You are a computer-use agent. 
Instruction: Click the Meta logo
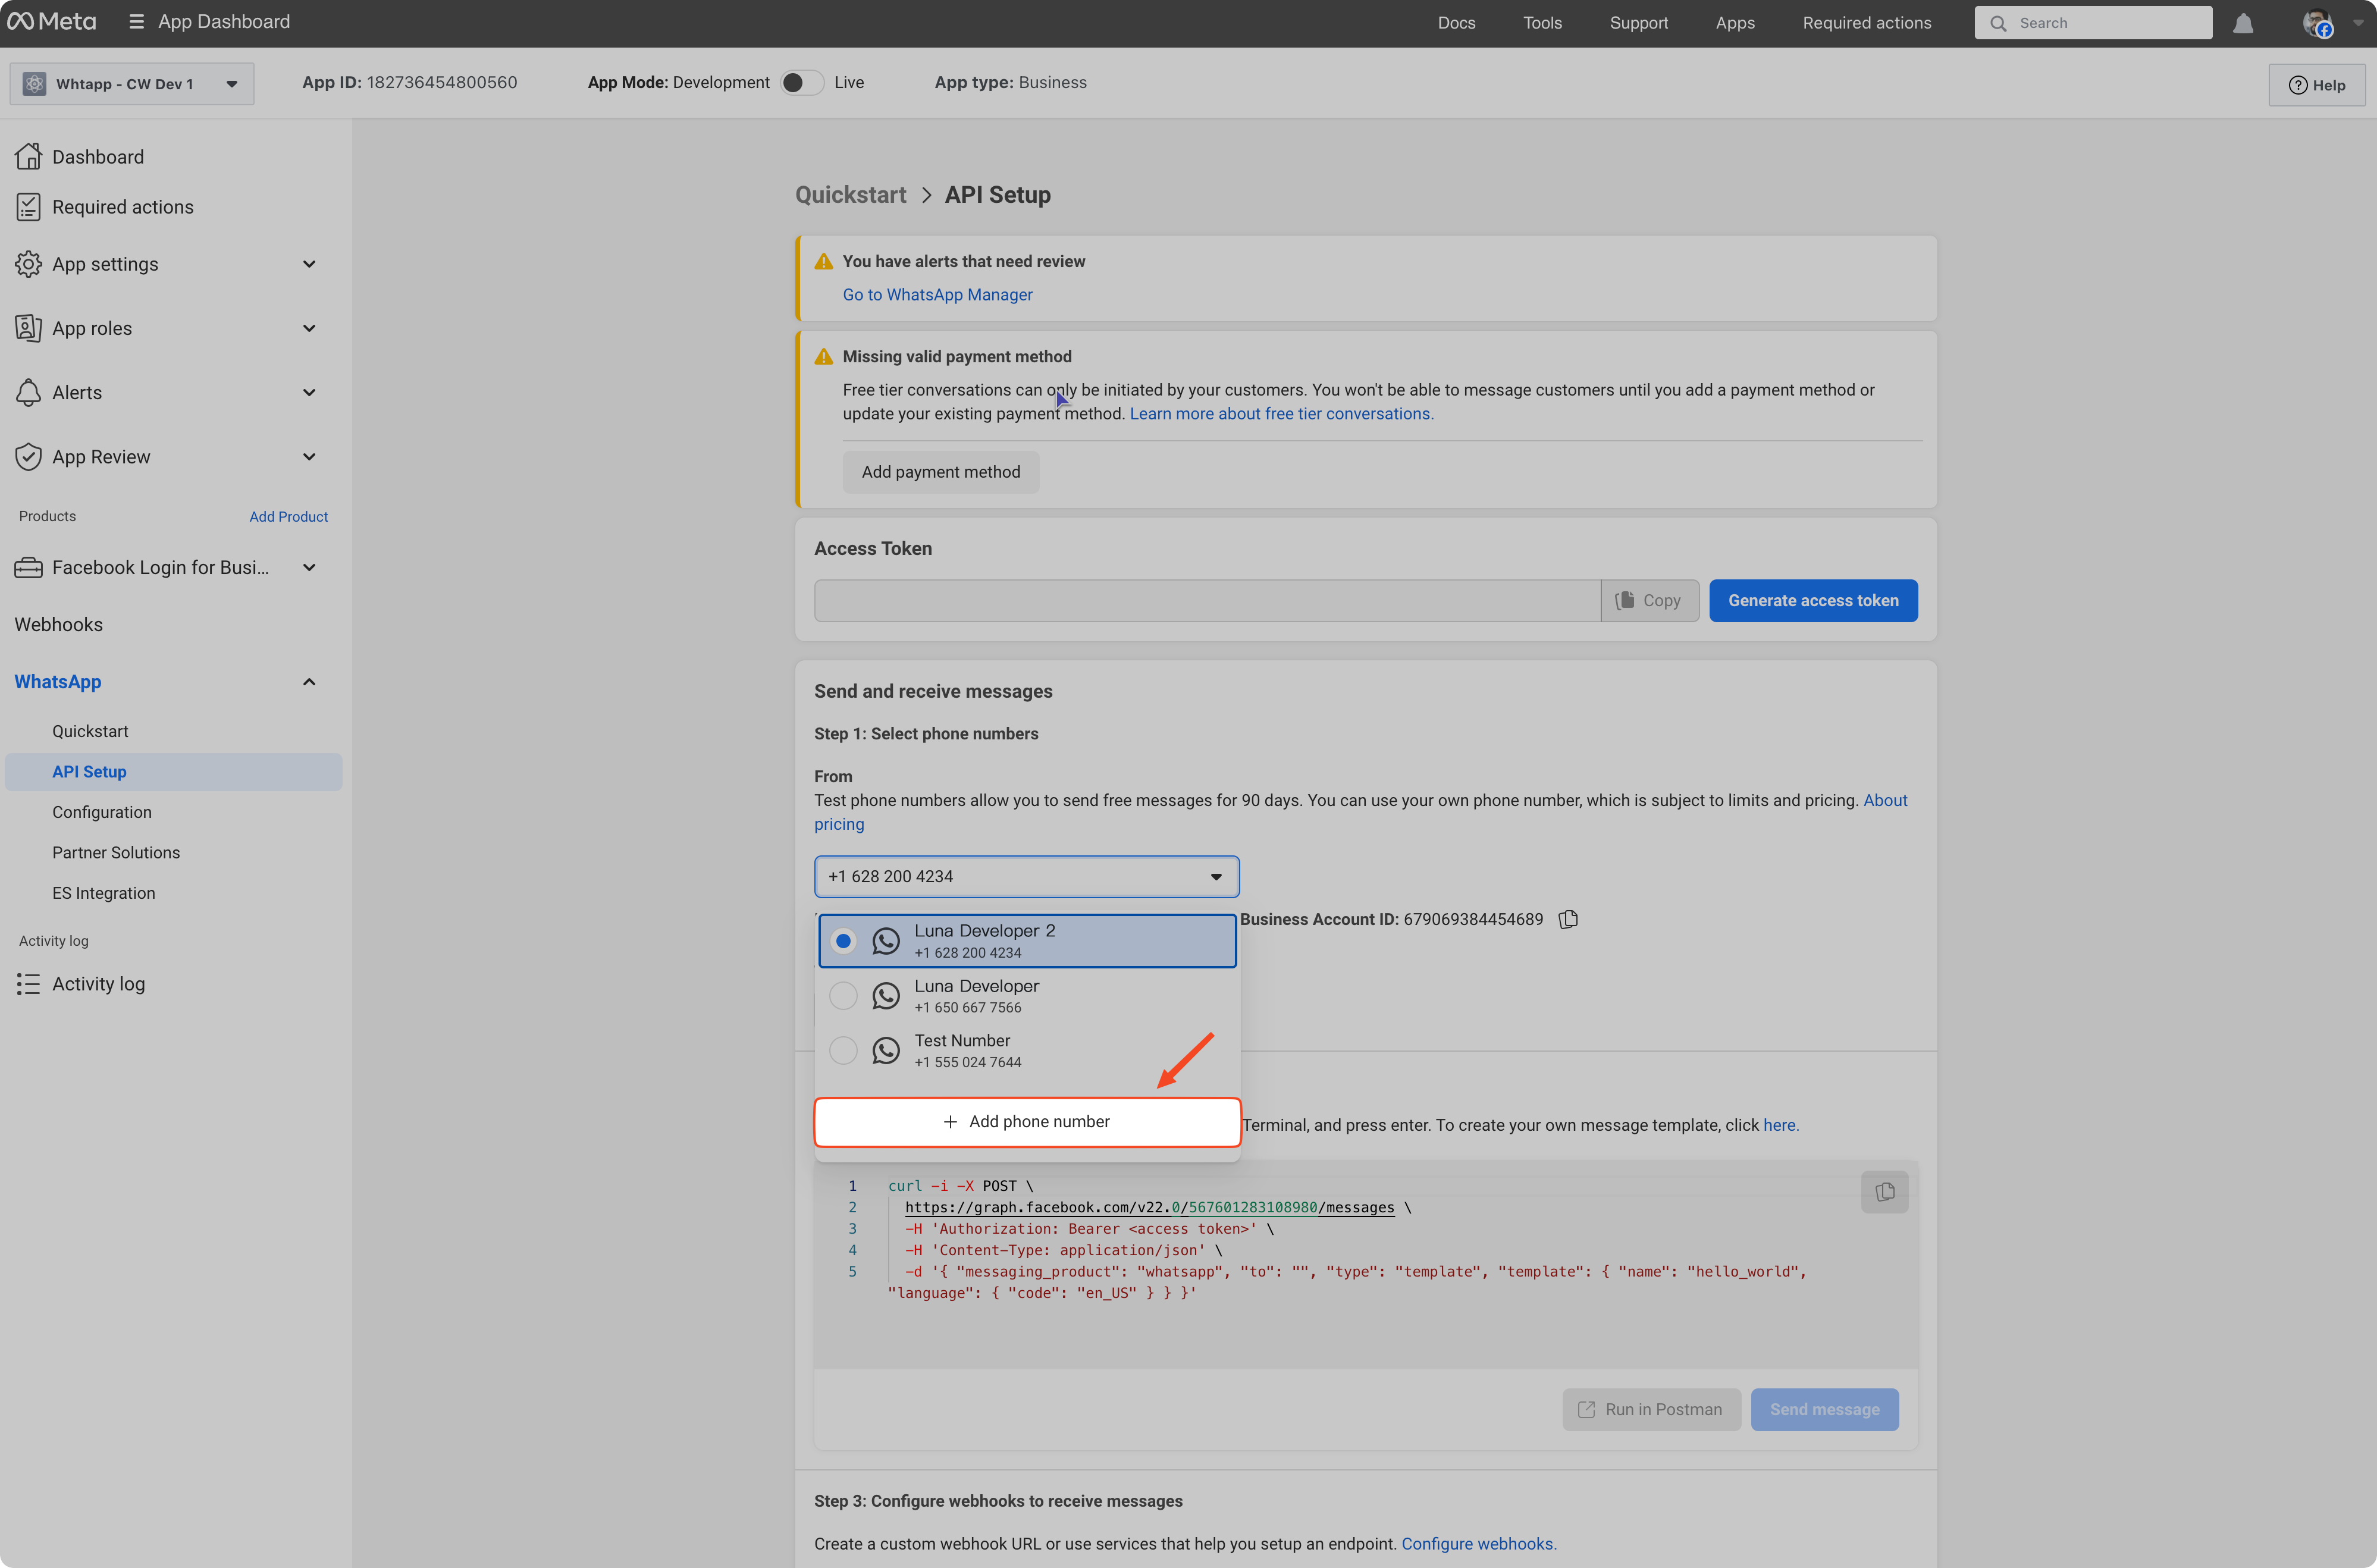click(x=52, y=21)
